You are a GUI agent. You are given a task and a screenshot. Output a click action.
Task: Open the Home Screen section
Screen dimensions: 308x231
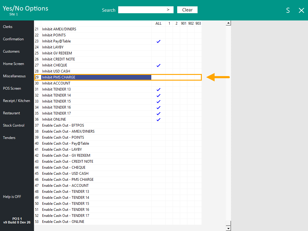pyautogui.click(x=13, y=64)
